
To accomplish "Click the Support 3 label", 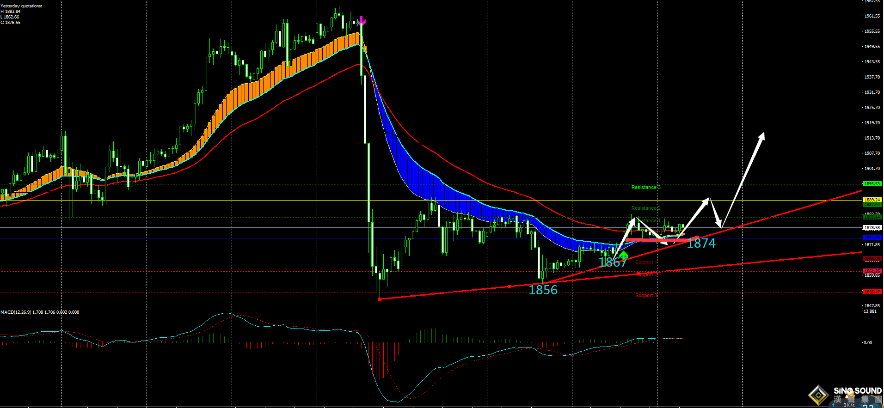I will tap(646, 295).
